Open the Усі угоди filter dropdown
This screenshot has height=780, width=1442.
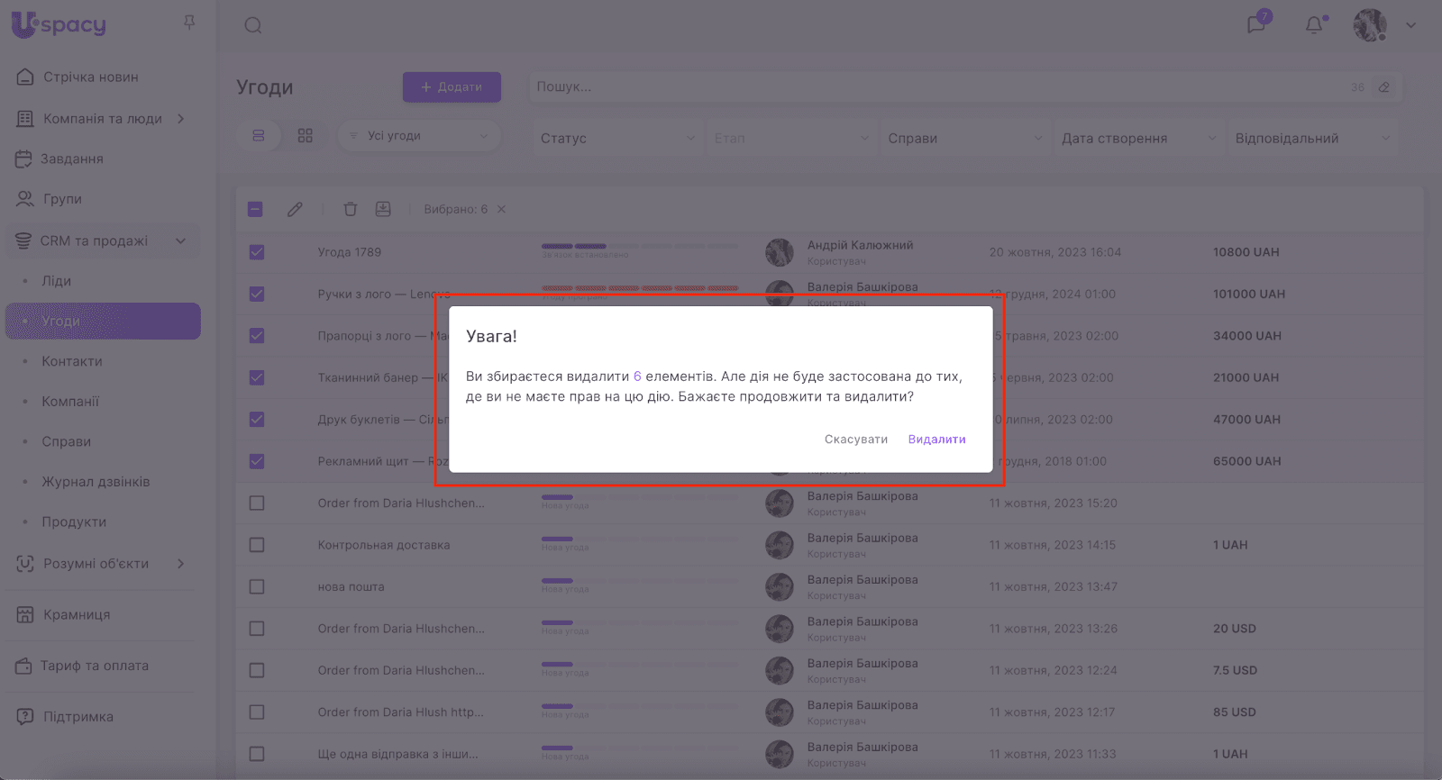click(419, 136)
